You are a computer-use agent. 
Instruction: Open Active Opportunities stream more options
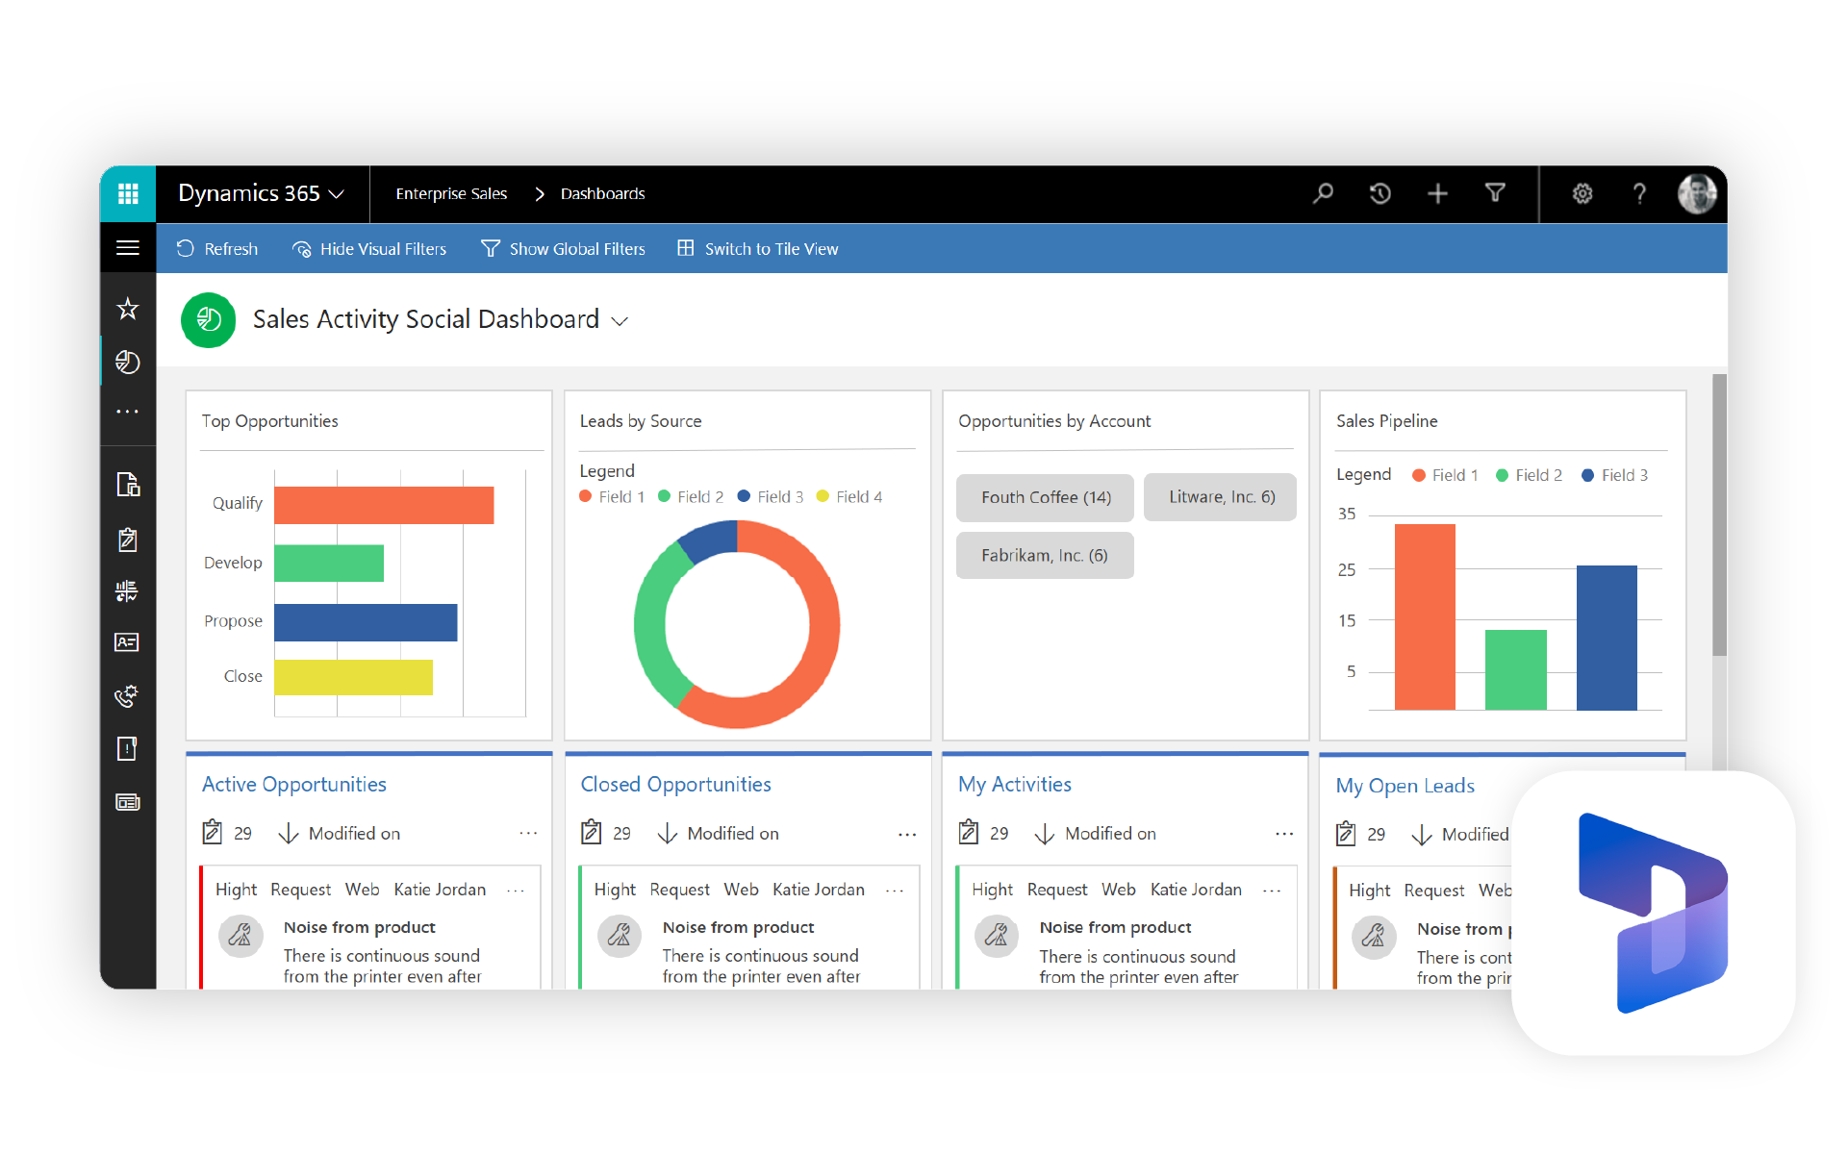click(x=528, y=834)
